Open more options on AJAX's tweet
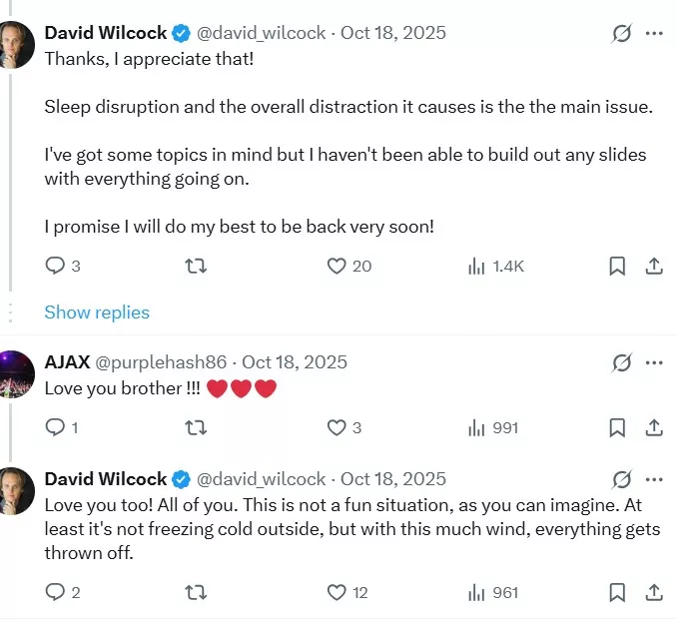Image resolution: width=677 pixels, height=623 pixels. pyautogui.click(x=654, y=362)
